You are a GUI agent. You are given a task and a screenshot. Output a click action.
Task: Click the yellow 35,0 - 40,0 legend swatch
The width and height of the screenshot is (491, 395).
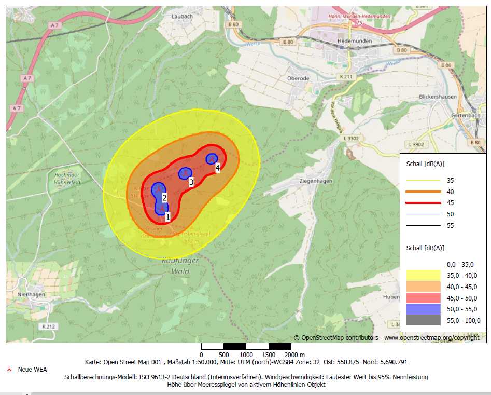(423, 276)
